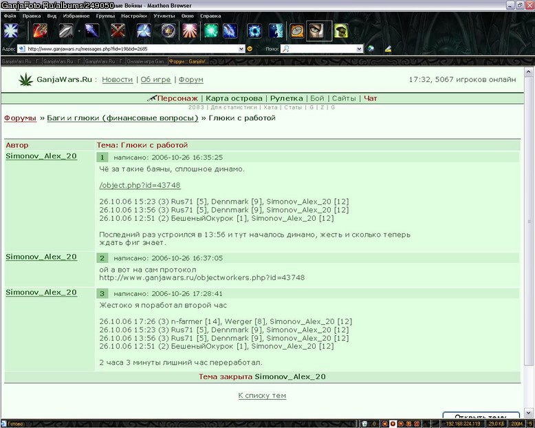The image size is (535, 428).
Task: Click the down-arrow status icon with white background
Action: (x=393, y=424)
